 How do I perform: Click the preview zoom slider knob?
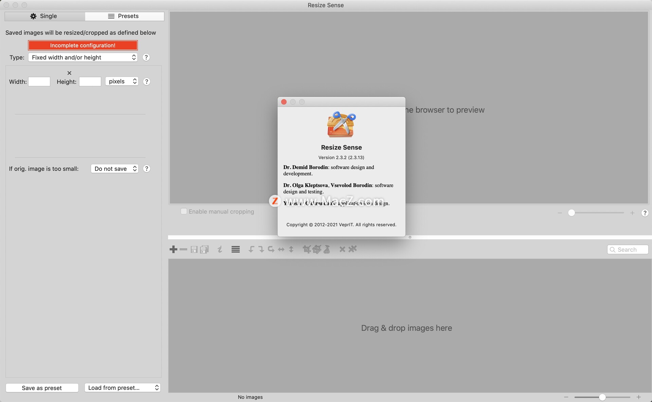pos(572,213)
